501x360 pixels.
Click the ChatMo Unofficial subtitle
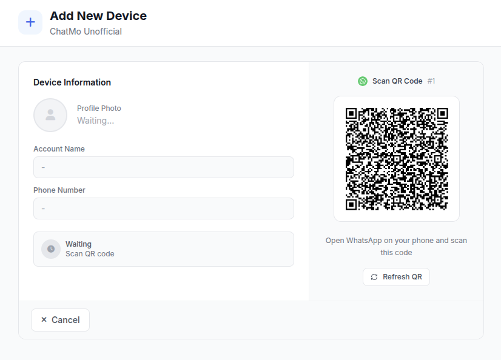tap(86, 32)
